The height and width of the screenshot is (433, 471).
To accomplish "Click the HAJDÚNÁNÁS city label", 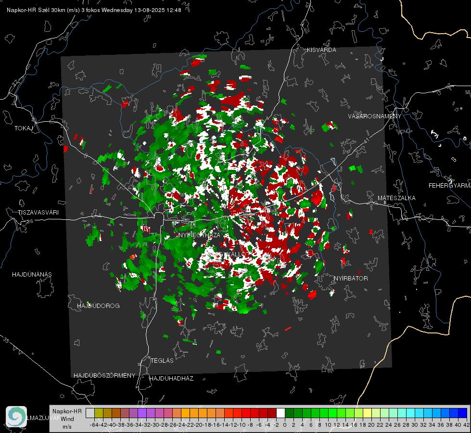I will [32, 274].
